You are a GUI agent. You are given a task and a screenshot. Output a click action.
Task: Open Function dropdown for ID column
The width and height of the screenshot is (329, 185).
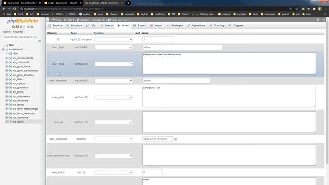113,39
